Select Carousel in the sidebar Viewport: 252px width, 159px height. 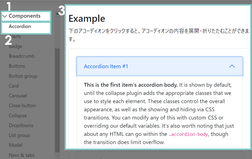coord(18,96)
